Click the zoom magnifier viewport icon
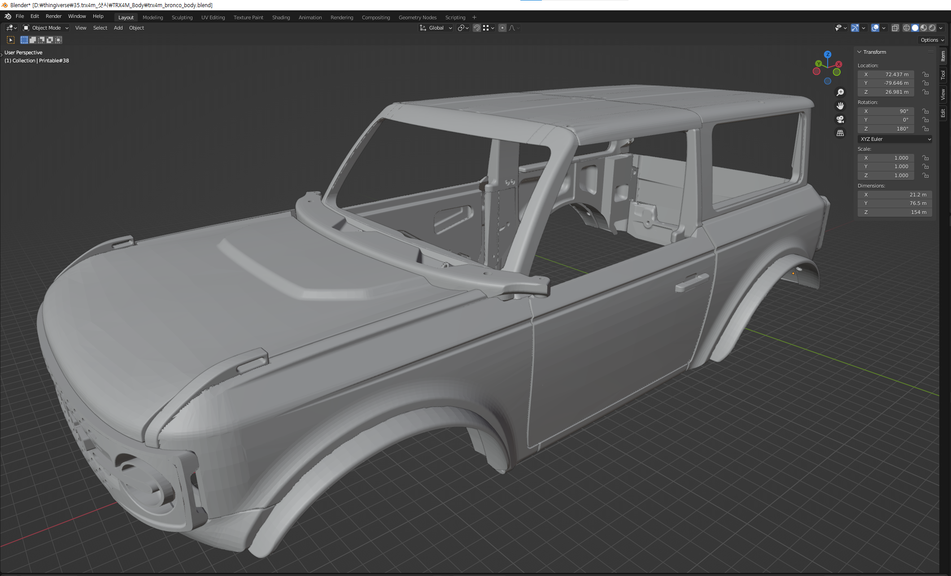 [840, 92]
